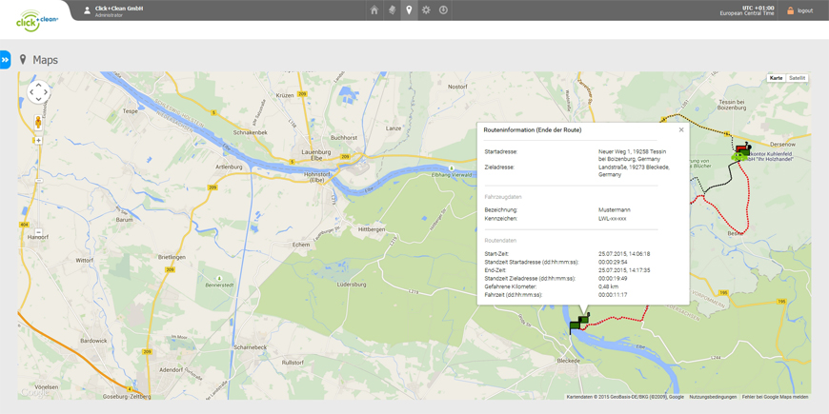Open the stacked documents icon in the top bar

click(x=392, y=10)
